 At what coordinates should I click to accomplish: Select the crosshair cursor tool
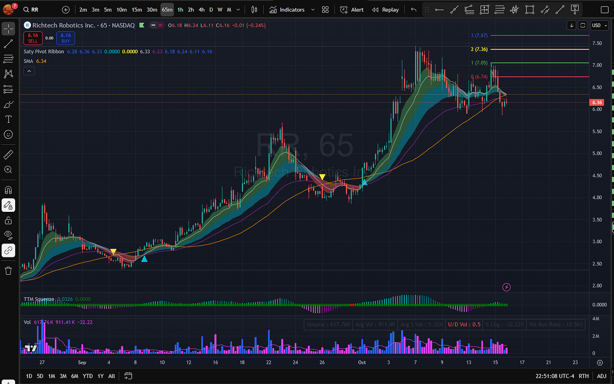click(x=8, y=29)
